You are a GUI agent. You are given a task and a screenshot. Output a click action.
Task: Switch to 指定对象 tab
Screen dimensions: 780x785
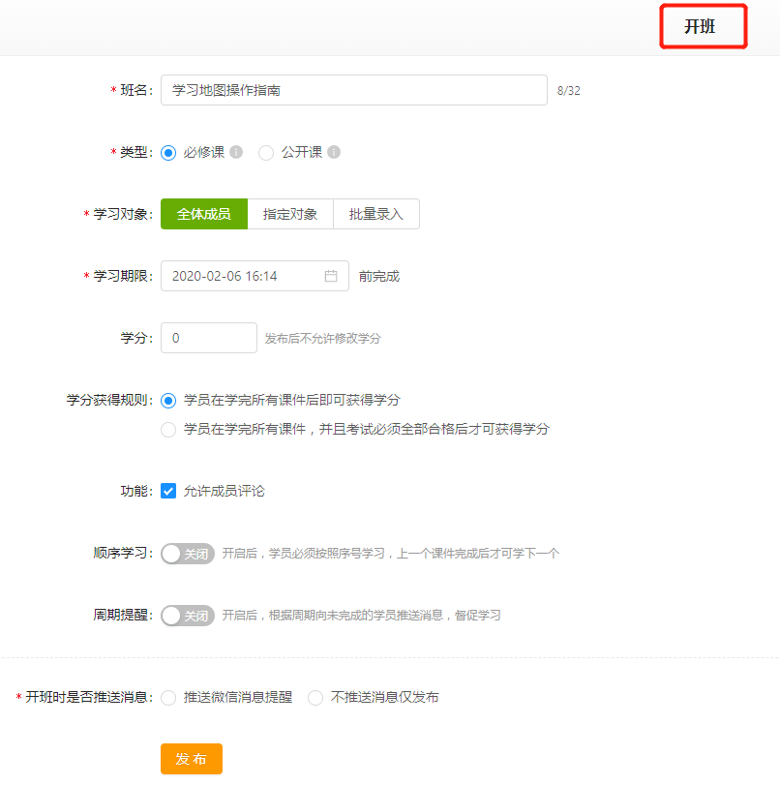[290, 214]
